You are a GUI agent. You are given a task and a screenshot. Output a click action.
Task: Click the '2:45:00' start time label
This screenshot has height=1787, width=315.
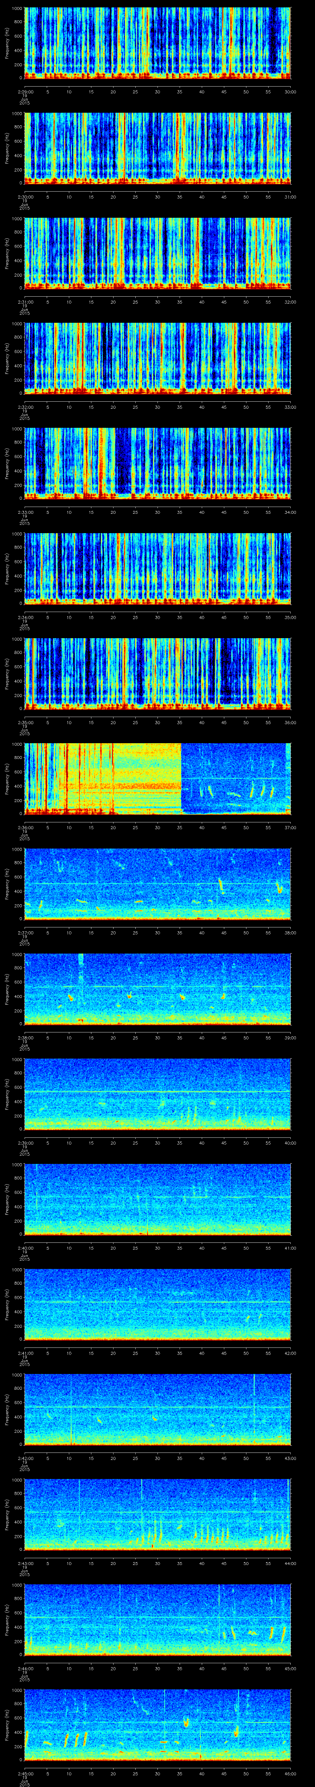(x=24, y=1773)
